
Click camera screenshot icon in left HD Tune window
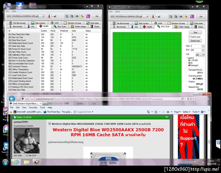(x=77, y=16)
